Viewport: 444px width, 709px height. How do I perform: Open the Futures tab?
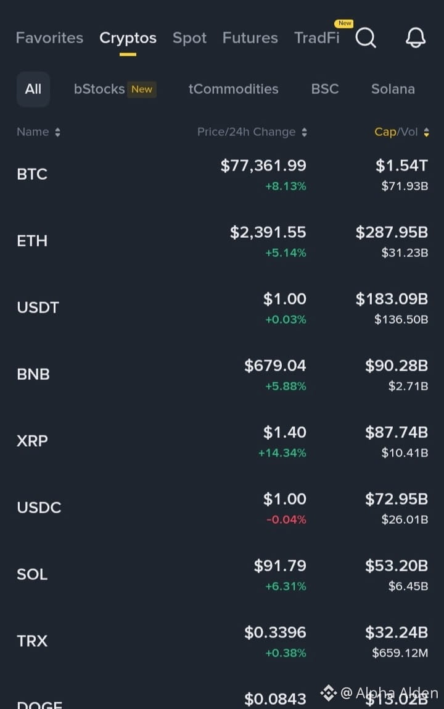250,38
